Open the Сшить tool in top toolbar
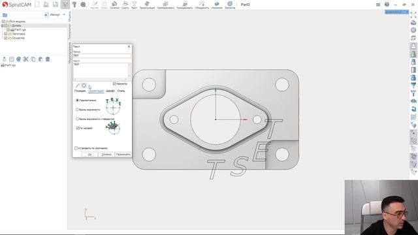The width and height of the screenshot is (418, 235). pyautogui.click(x=125, y=5)
